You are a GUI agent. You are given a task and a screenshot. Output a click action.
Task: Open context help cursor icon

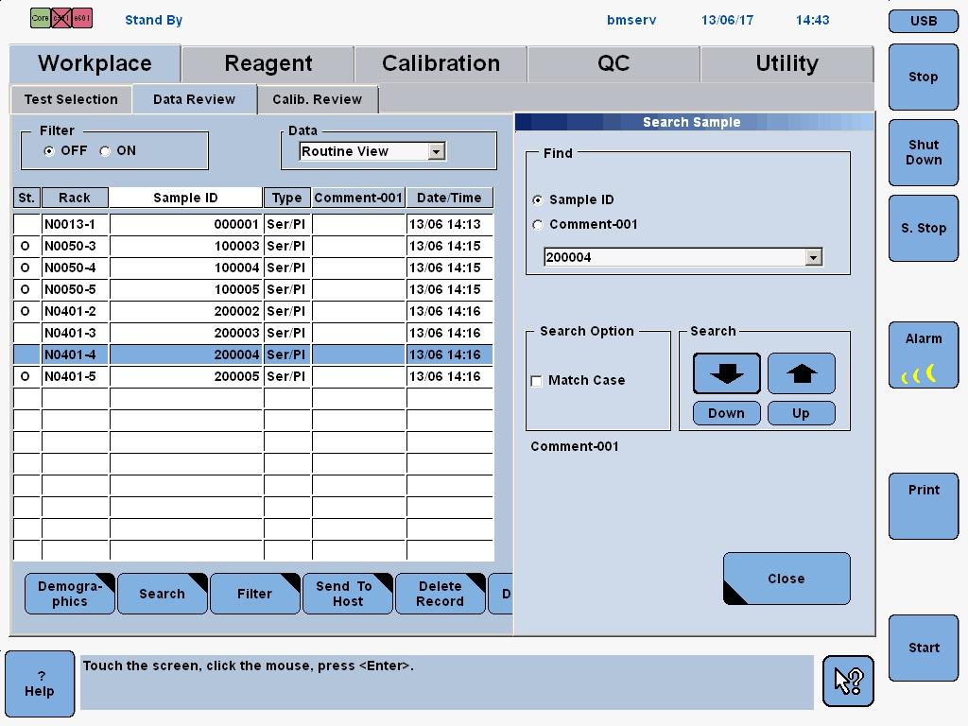coord(848,681)
